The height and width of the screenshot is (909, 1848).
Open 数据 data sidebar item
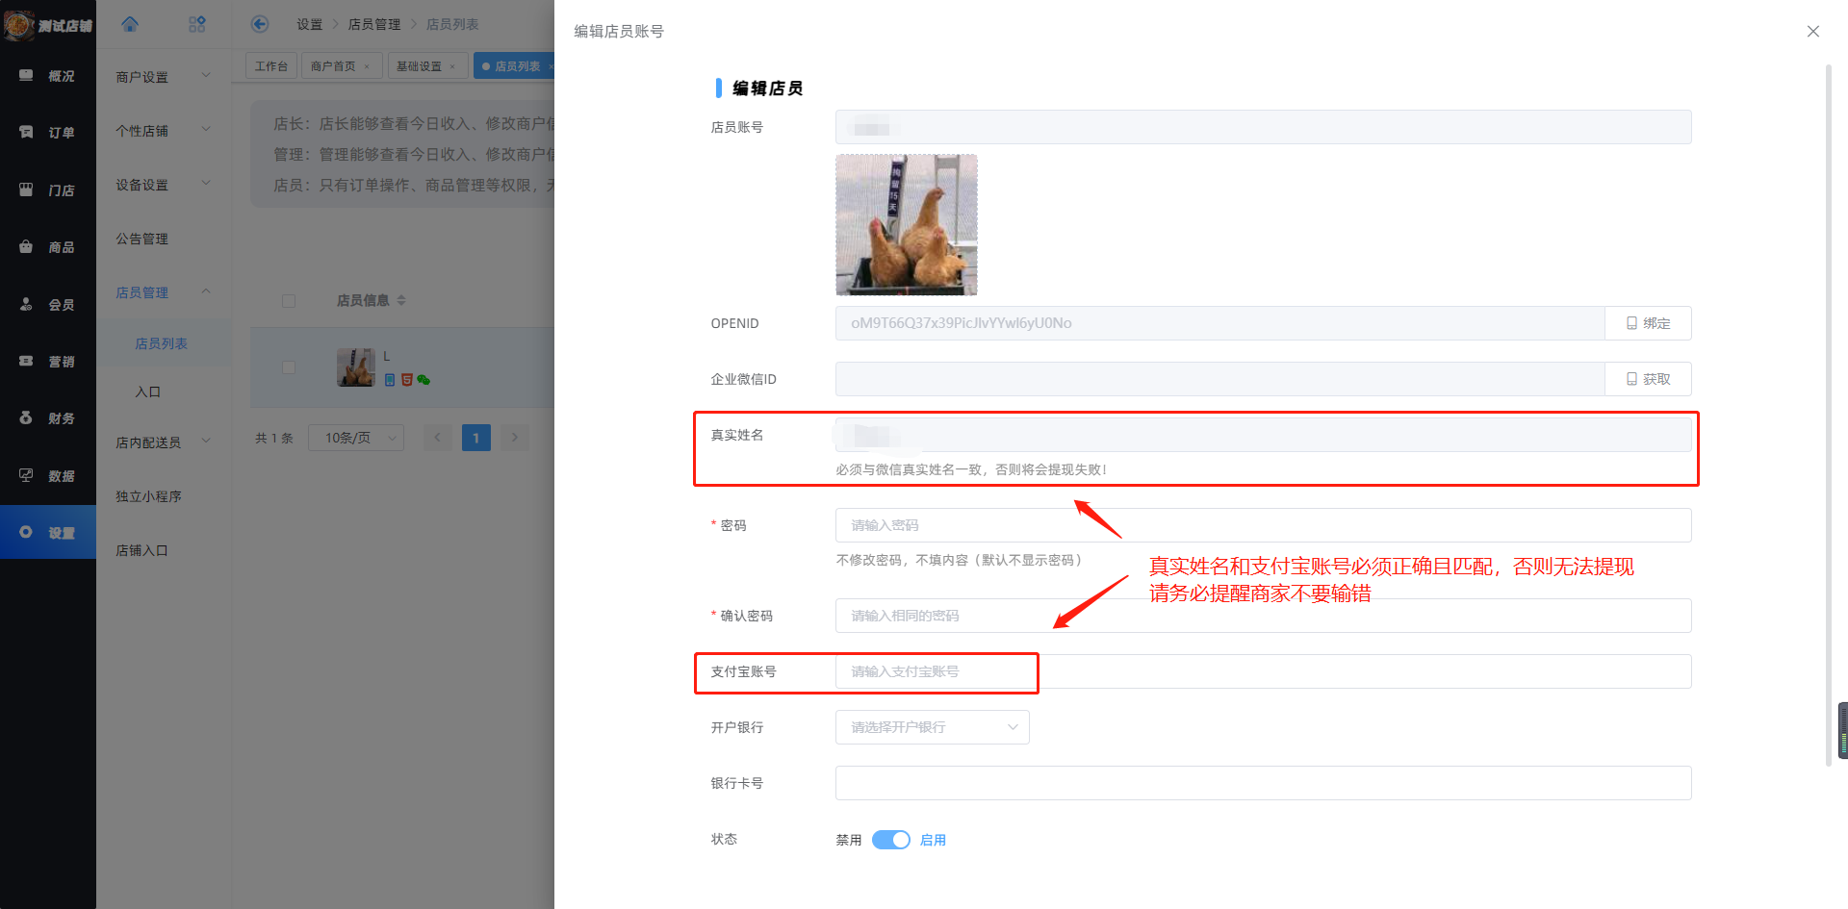click(x=48, y=476)
